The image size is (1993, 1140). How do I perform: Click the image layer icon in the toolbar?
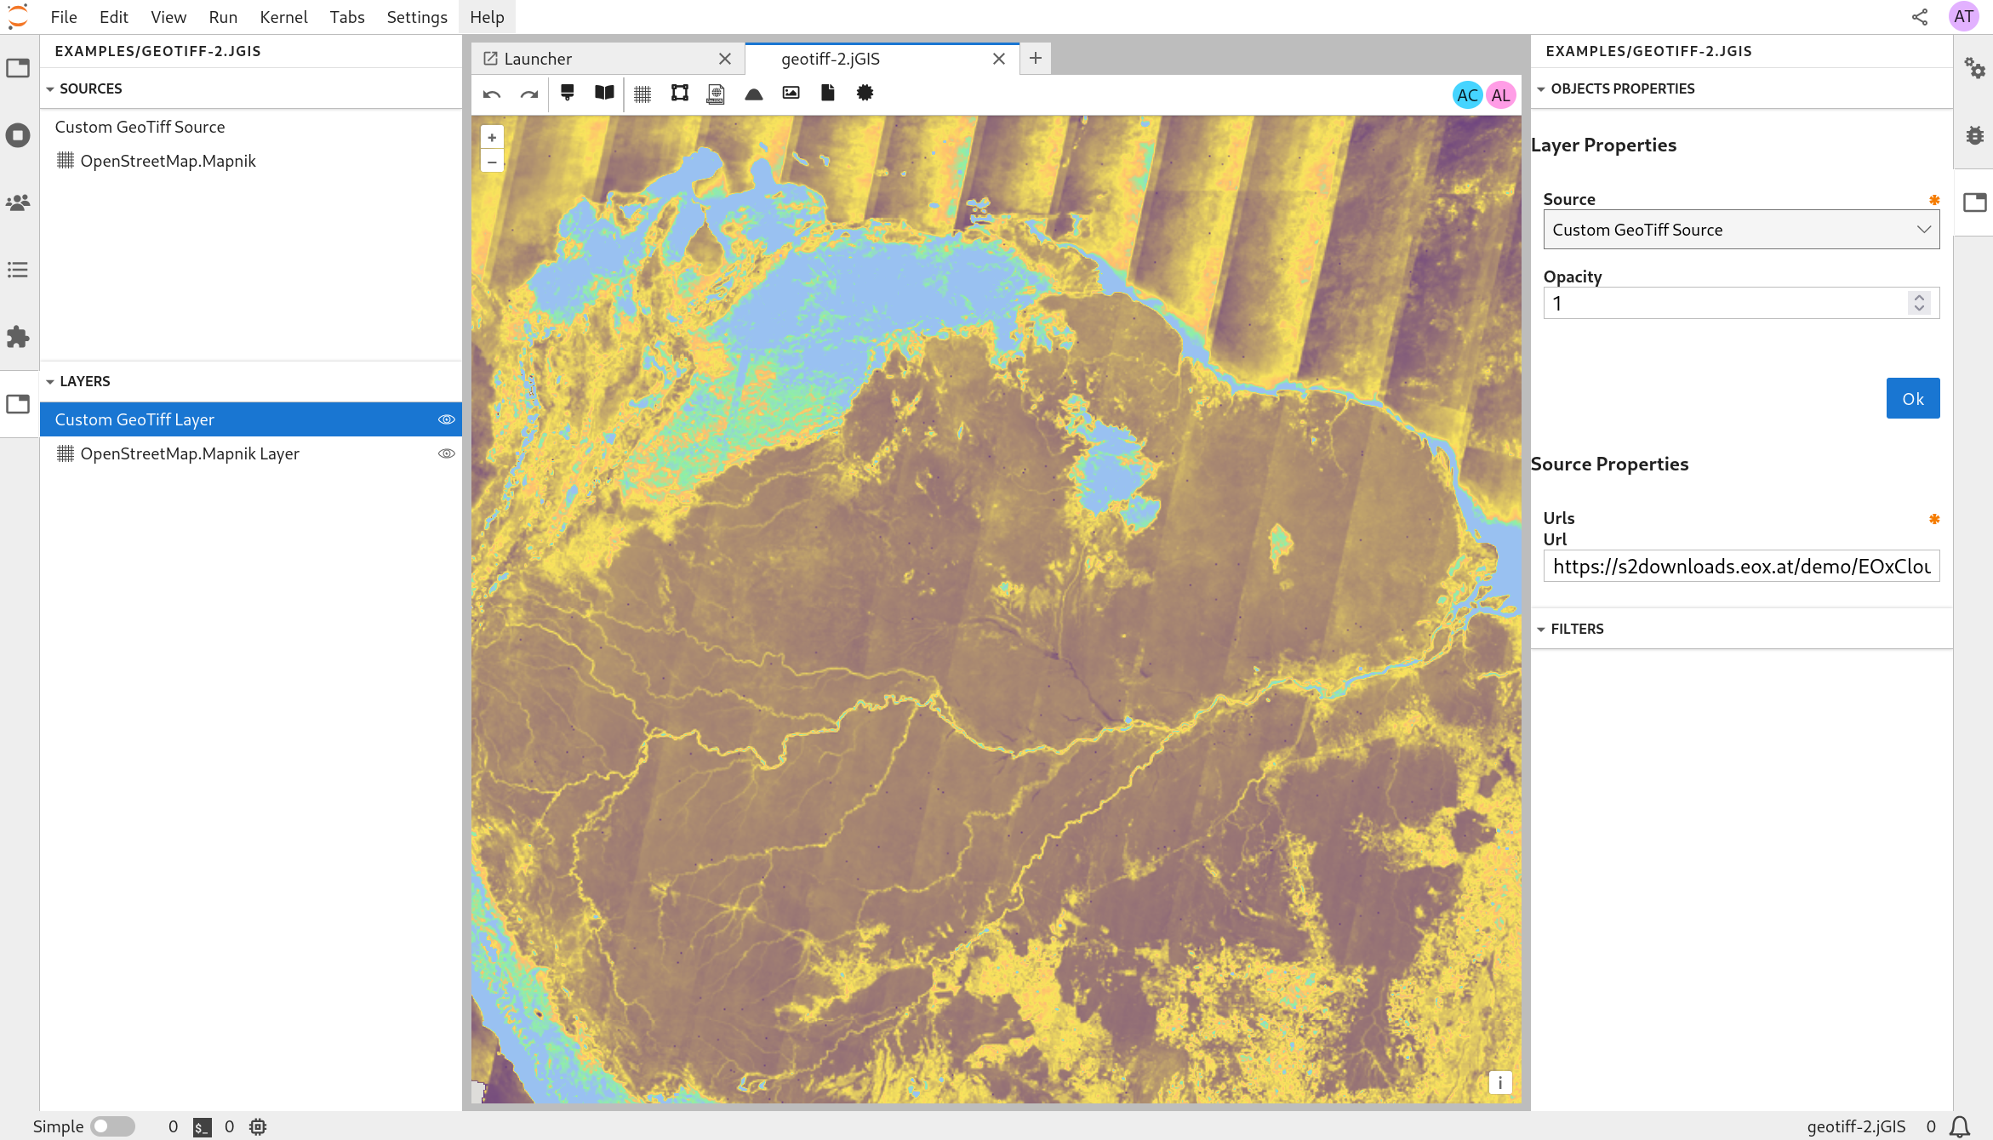[791, 93]
